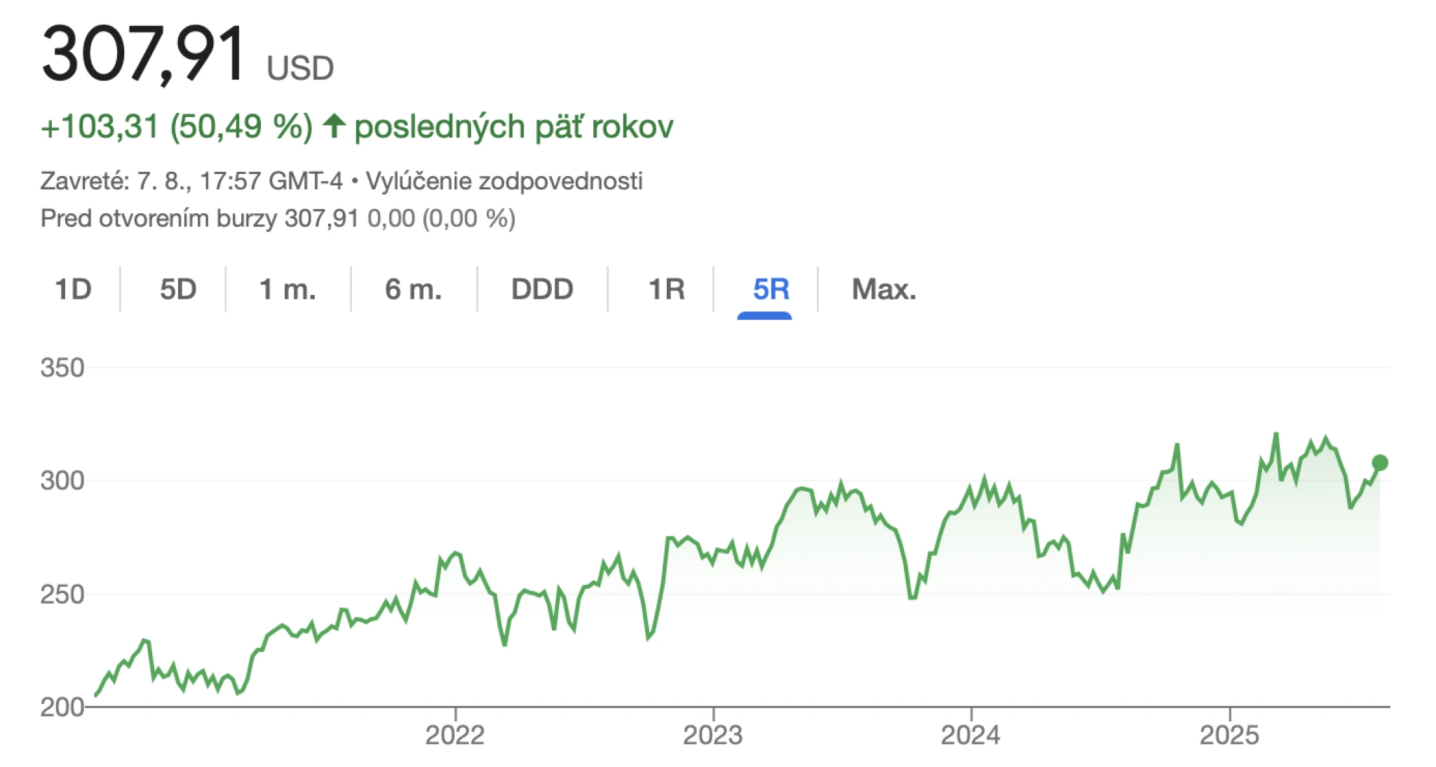The width and height of the screenshot is (1436, 767).
Task: Click the active 5R tab
Action: [771, 289]
